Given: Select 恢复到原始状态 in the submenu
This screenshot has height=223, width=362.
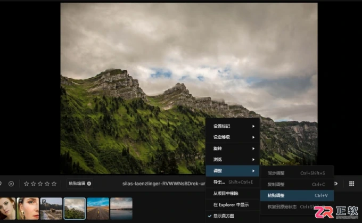Looking at the screenshot, I should click(297, 207).
